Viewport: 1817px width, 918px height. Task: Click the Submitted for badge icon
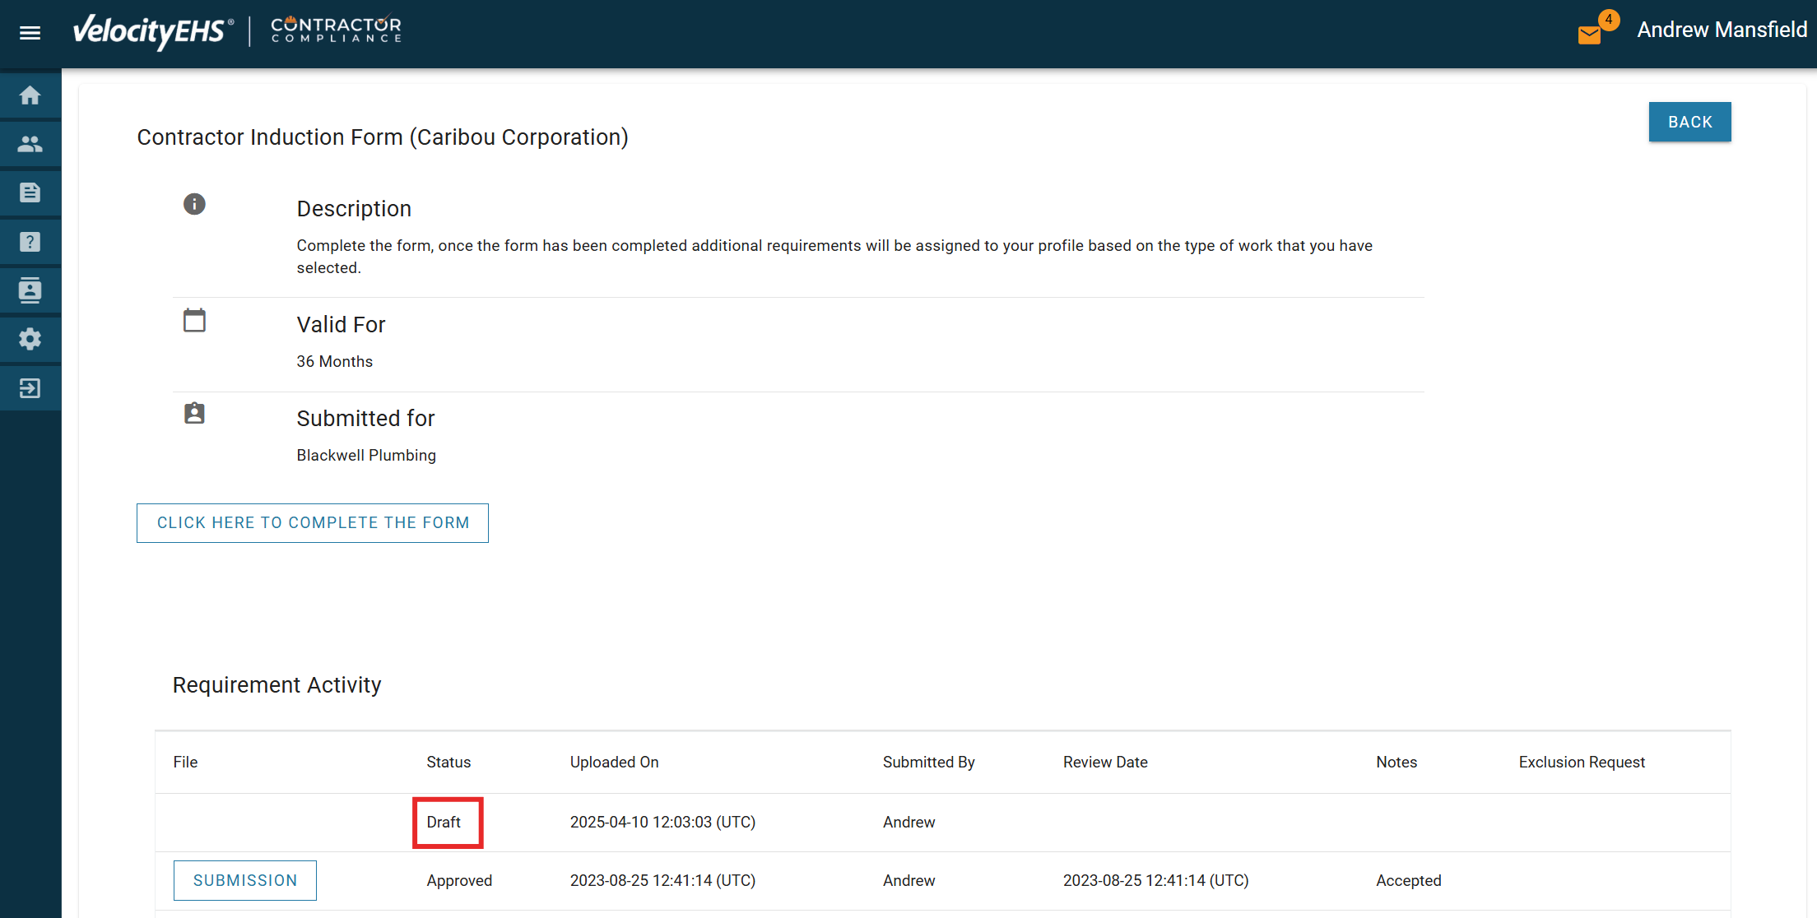(x=194, y=413)
